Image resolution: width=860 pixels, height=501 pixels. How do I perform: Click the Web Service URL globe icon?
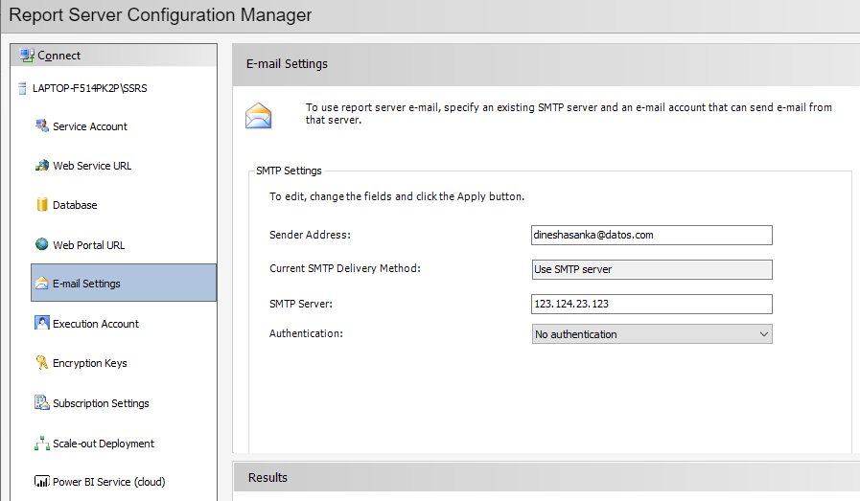pyautogui.click(x=42, y=165)
